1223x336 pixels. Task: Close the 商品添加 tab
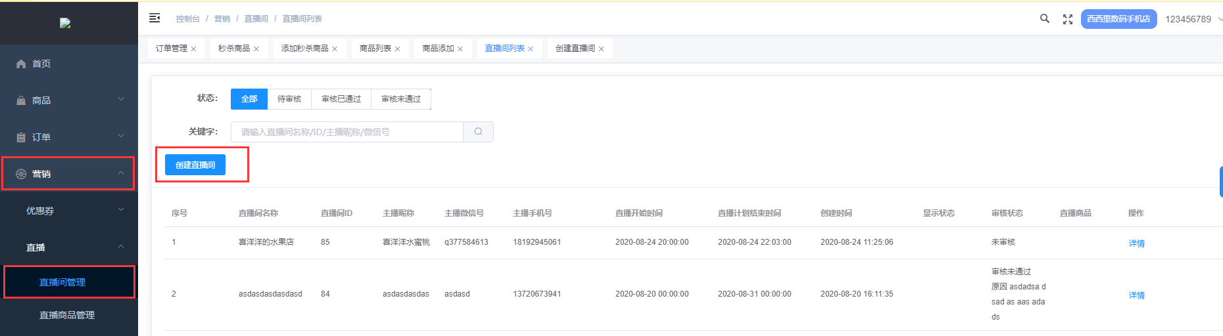tap(460, 49)
